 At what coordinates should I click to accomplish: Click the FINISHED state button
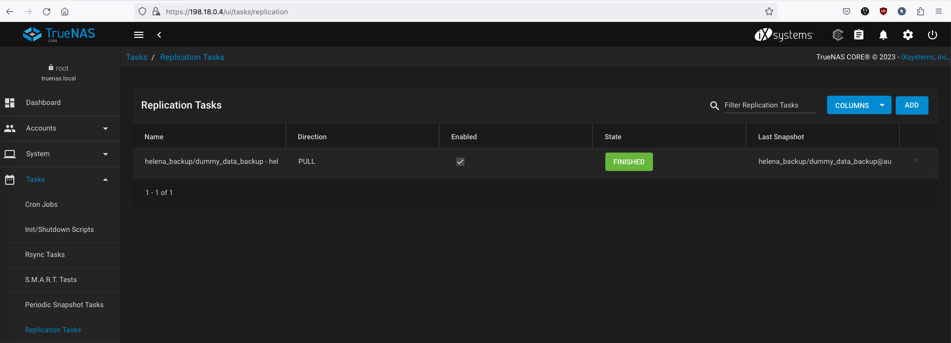click(x=629, y=162)
